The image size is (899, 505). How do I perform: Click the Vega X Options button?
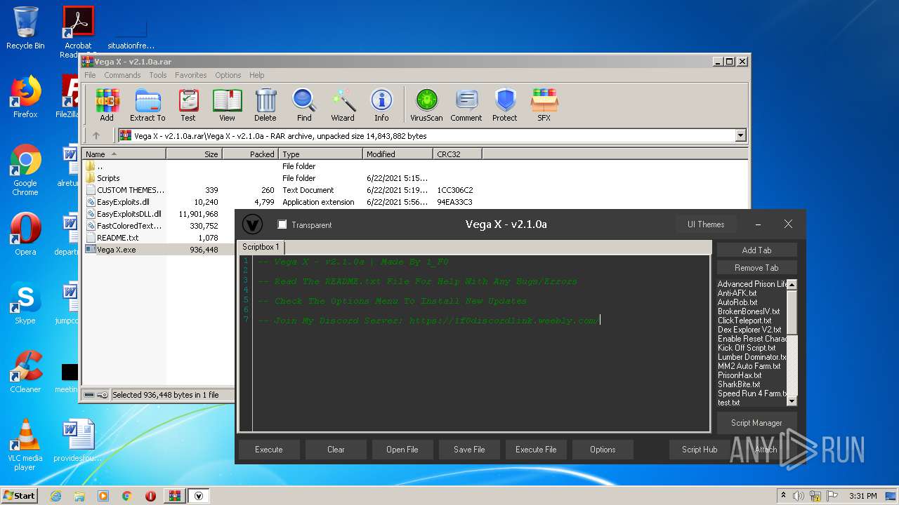(x=603, y=450)
